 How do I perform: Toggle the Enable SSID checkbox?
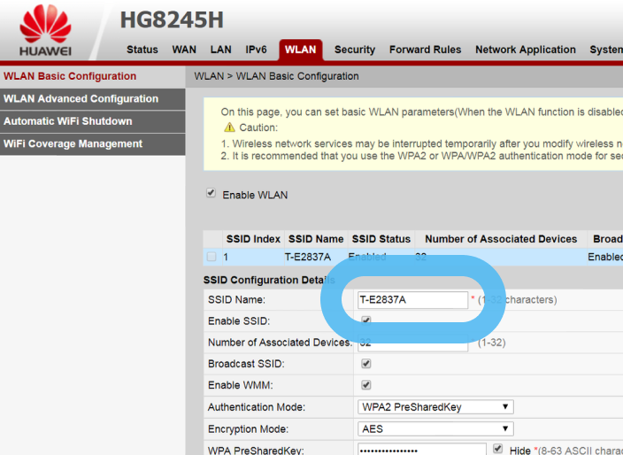coord(366,320)
